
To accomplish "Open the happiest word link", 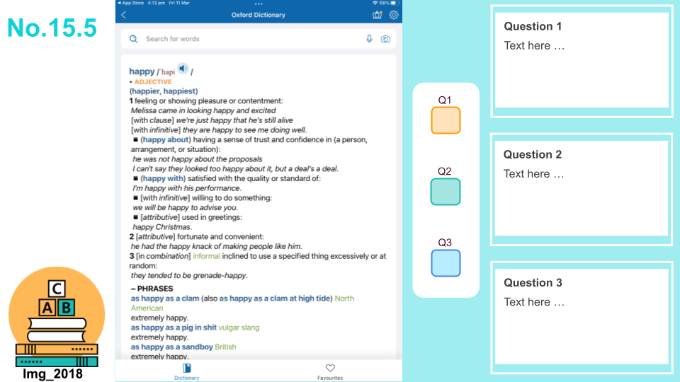I will click(x=179, y=91).
